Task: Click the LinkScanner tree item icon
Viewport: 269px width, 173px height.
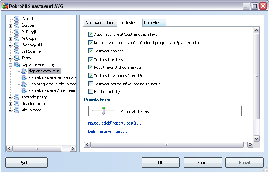Action: [x=17, y=51]
